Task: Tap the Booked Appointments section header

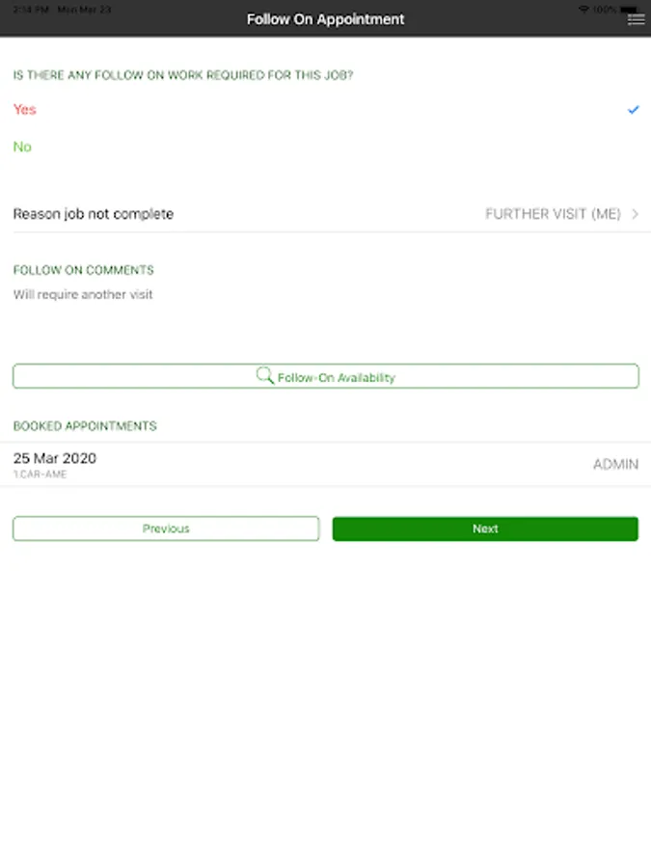Action: pyautogui.click(x=85, y=426)
